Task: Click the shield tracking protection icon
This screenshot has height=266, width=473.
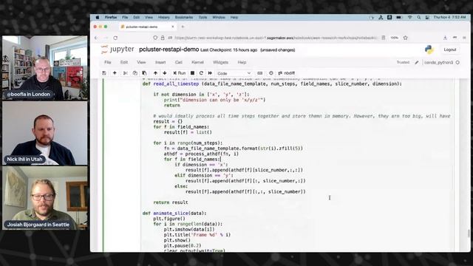Action: click(155, 38)
